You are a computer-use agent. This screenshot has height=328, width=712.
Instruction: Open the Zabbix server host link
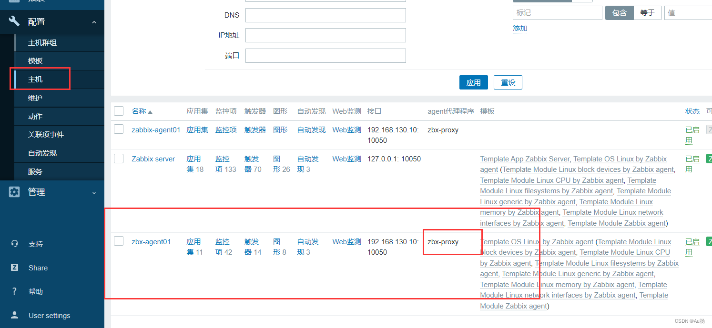point(153,159)
